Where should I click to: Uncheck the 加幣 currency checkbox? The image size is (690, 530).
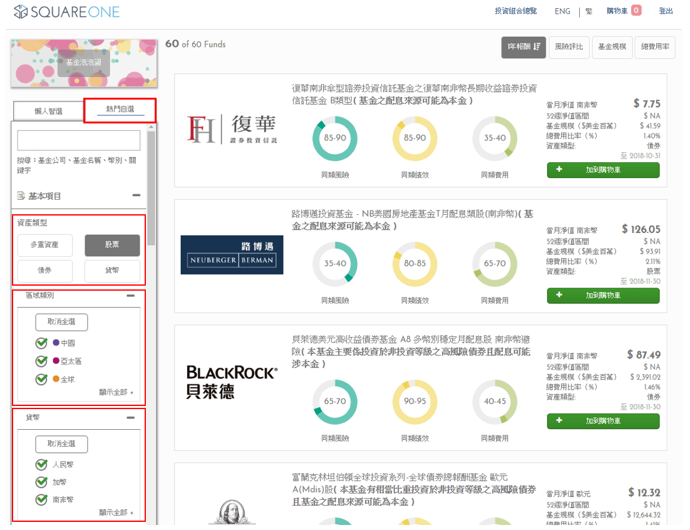click(41, 482)
